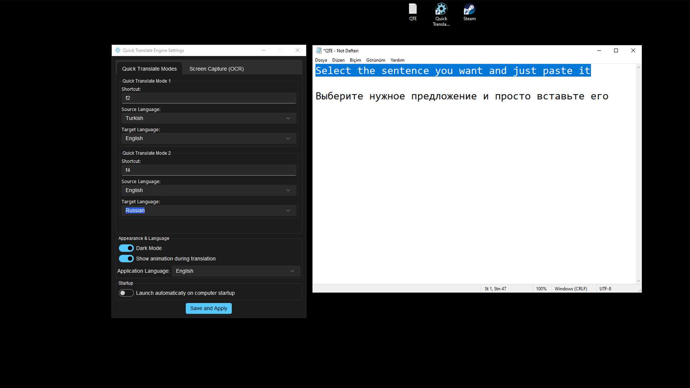Click the Notepad scrollbar down arrow
690x388 pixels.
click(x=639, y=281)
